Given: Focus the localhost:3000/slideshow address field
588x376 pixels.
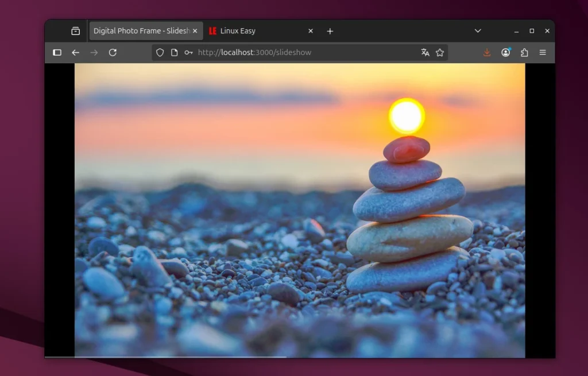Looking at the screenshot, I should [287, 52].
